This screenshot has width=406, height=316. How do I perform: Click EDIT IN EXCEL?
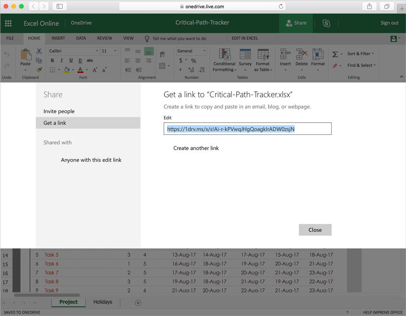tap(245, 38)
